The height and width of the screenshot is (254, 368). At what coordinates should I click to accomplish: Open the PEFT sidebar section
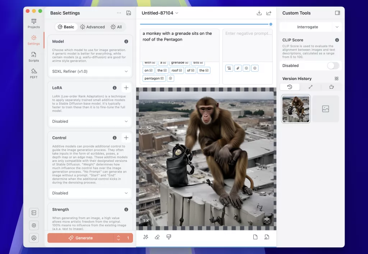[34, 74]
